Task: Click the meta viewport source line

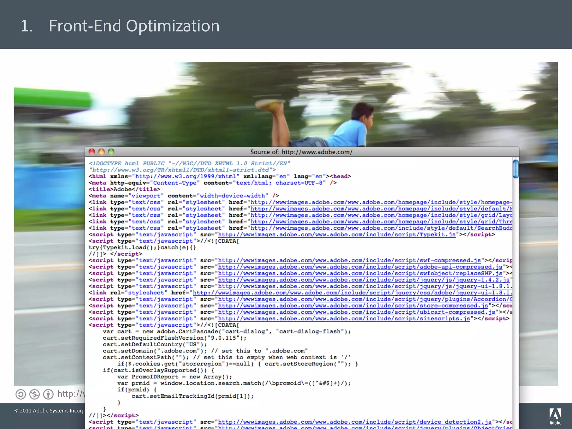Action: pyautogui.click(x=184, y=196)
